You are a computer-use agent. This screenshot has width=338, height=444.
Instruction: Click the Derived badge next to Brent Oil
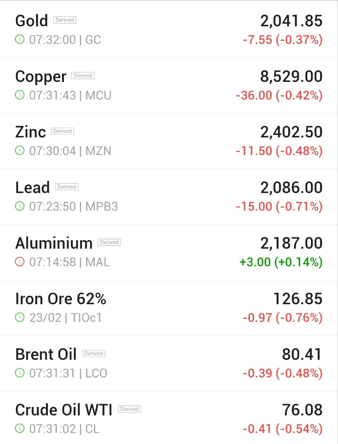[x=94, y=353]
